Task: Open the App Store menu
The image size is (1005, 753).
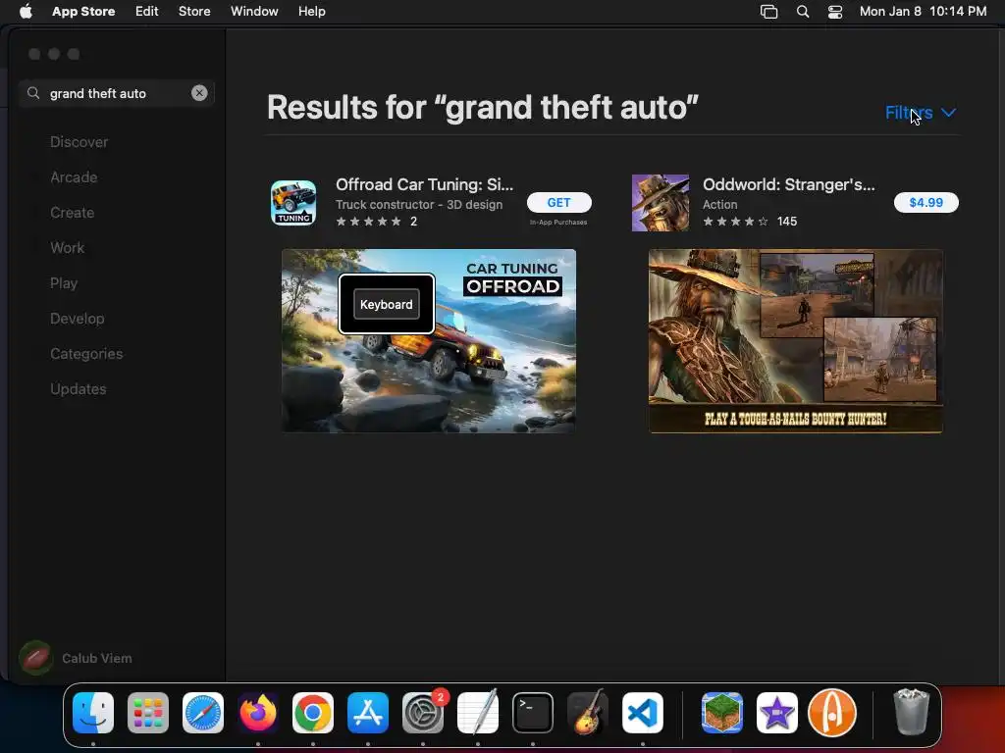Action: click(x=83, y=11)
